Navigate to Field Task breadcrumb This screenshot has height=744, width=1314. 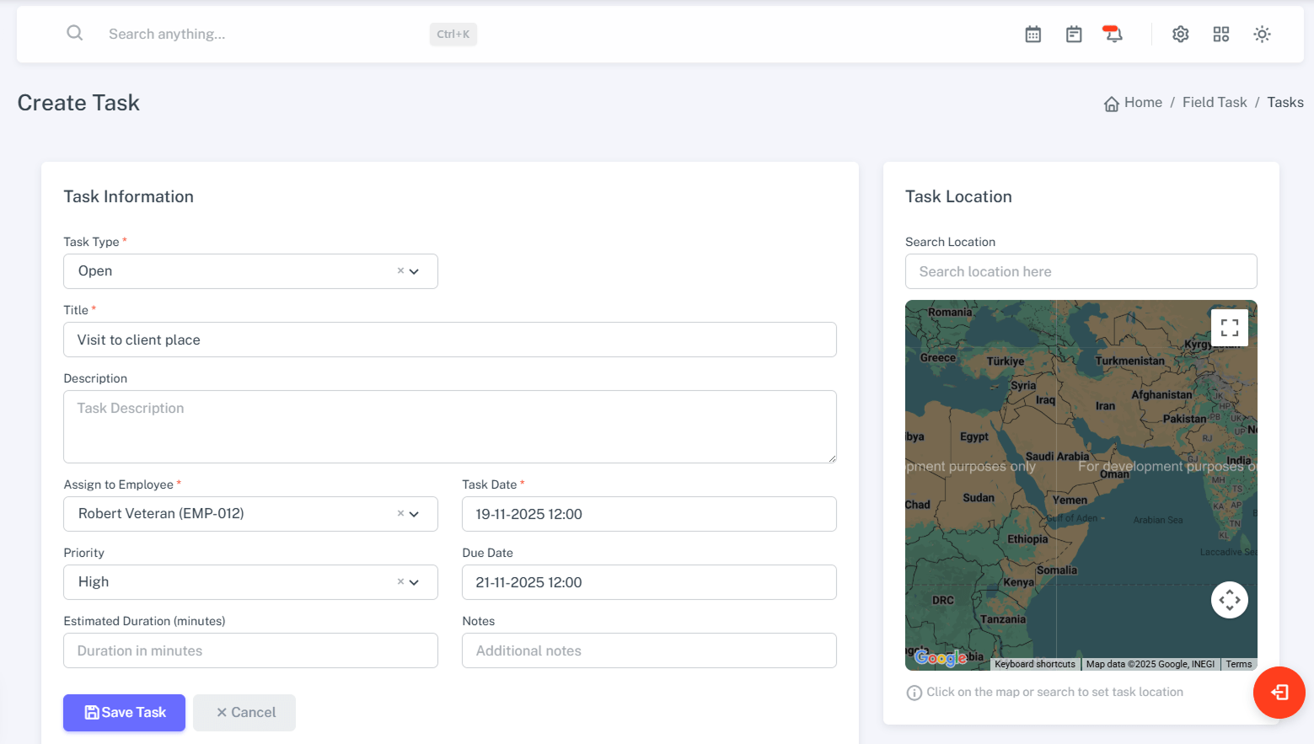pyautogui.click(x=1214, y=103)
